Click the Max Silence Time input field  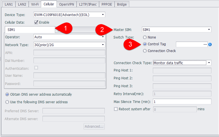coord(182,102)
